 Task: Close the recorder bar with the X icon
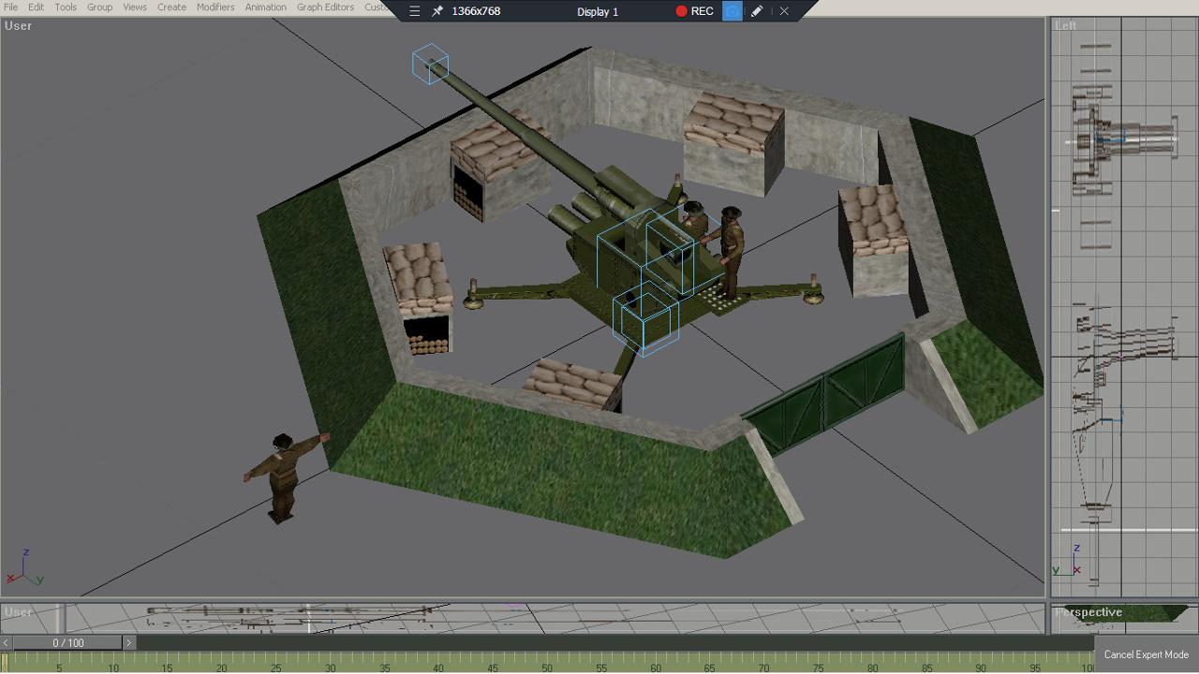(784, 11)
